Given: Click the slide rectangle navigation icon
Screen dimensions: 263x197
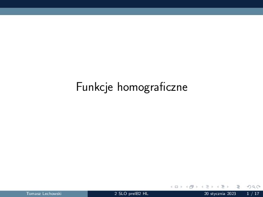Looking at the screenshot, I should pos(176,187).
